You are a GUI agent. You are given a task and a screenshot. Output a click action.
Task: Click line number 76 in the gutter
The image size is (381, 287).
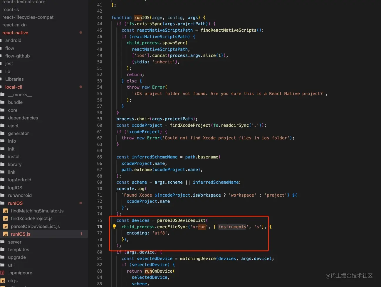pyautogui.click(x=100, y=227)
